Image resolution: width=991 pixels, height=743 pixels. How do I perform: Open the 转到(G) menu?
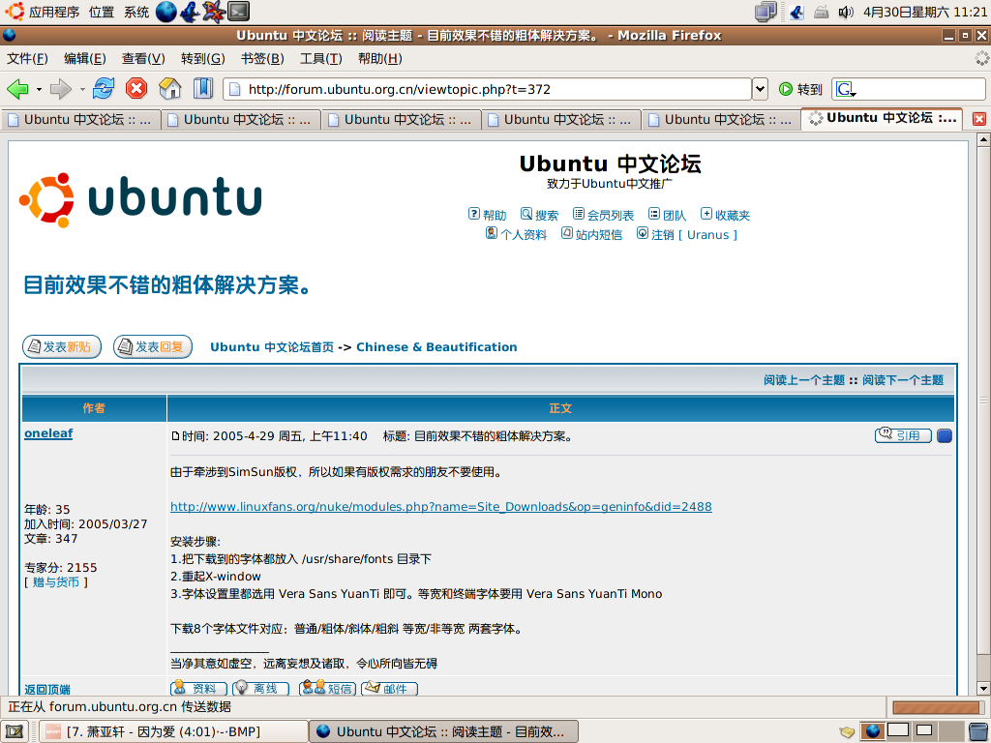coord(203,59)
